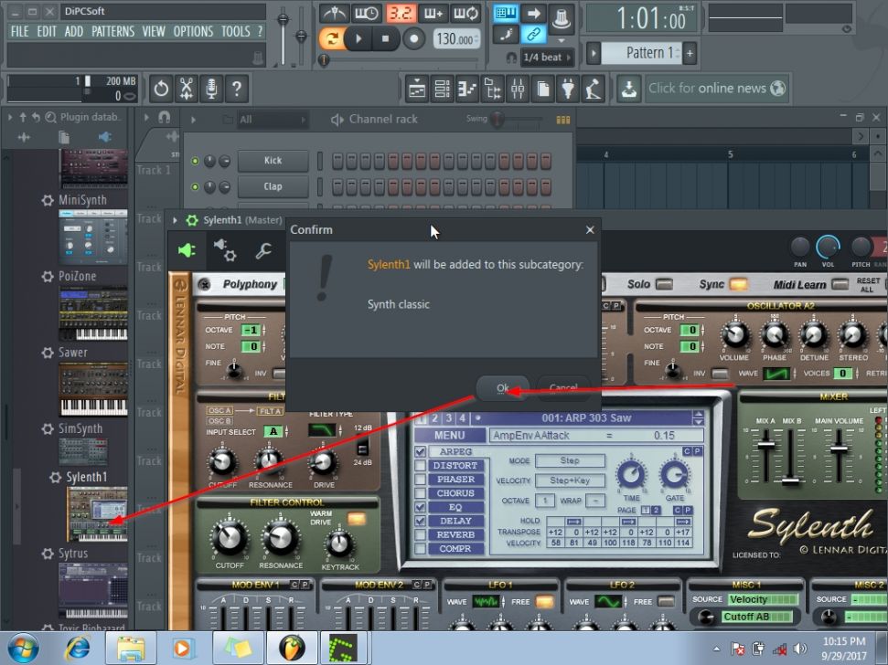The height and width of the screenshot is (665, 888).
Task: Enable wait for input before recording
Action: [x=367, y=13]
